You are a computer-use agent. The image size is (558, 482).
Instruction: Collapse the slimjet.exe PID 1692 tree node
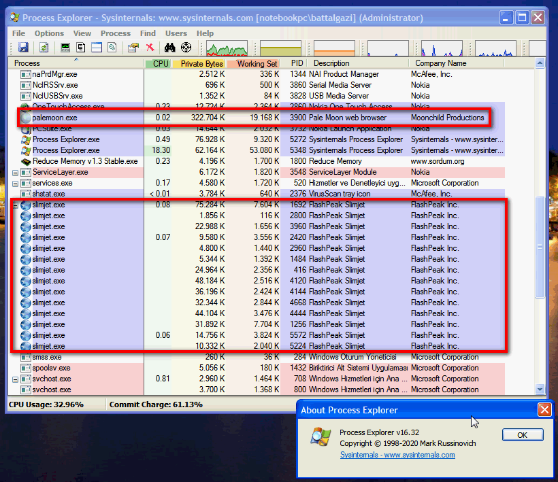click(x=15, y=205)
